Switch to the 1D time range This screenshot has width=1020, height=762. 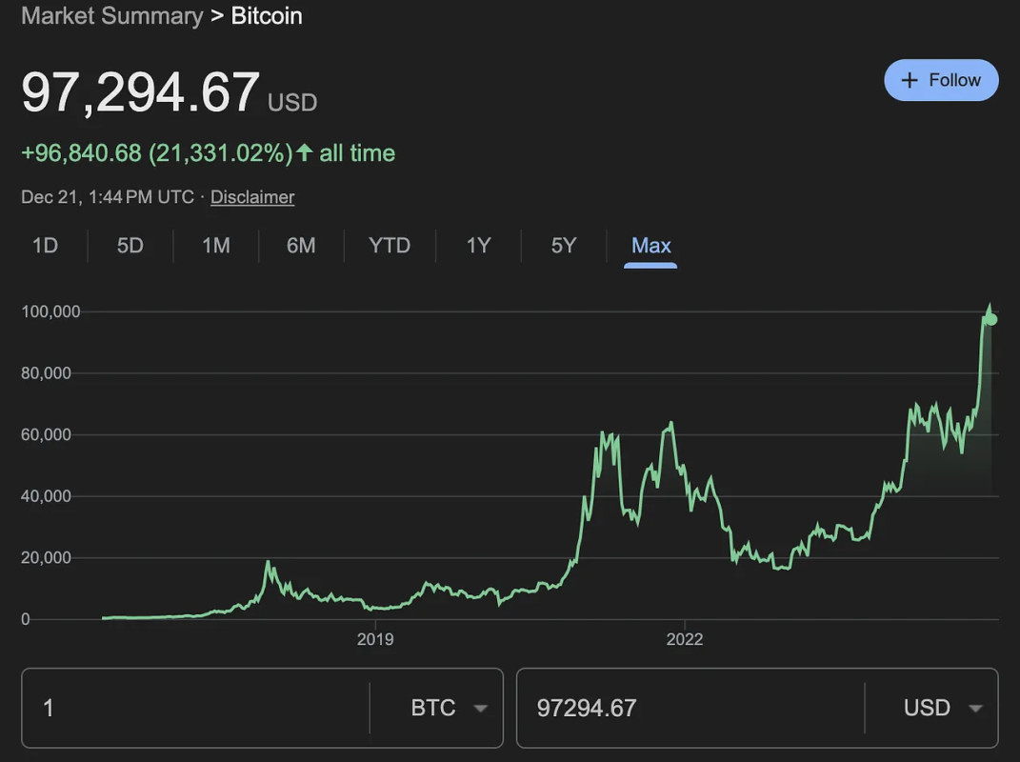[x=45, y=246]
